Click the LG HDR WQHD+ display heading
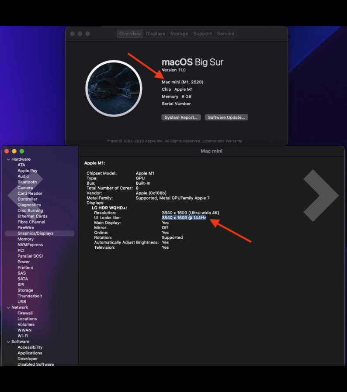The image size is (347, 392). point(109,208)
